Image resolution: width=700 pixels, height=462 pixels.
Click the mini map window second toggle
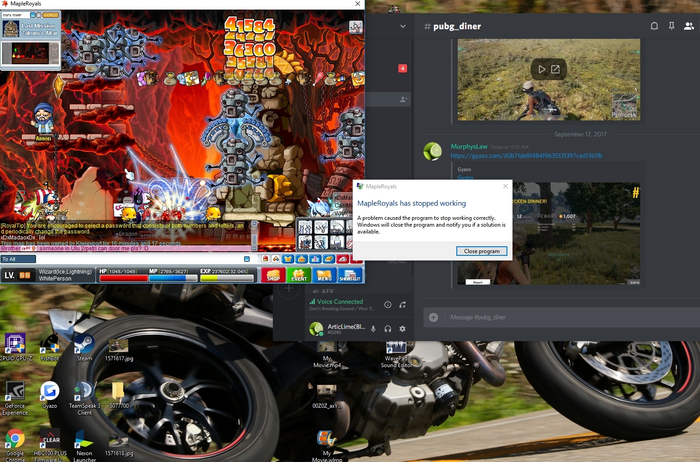pyautogui.click(x=39, y=15)
